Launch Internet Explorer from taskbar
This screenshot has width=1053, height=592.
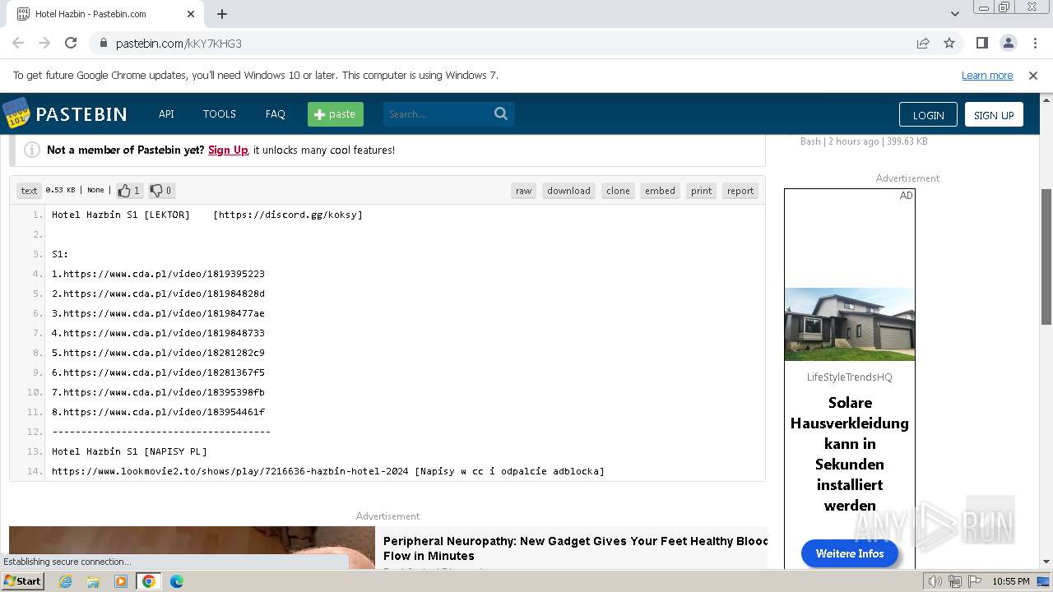65,581
